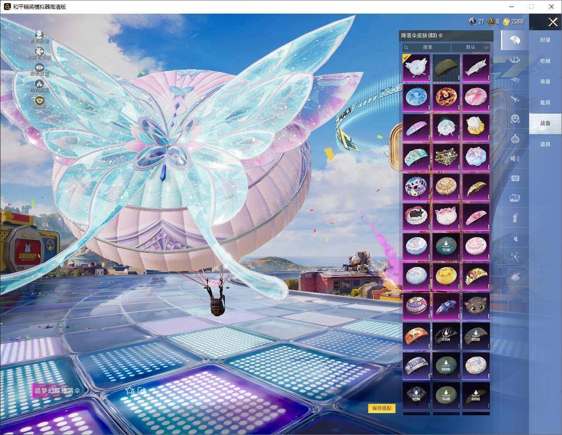Select the grey cat face parachute
Viewport: 562px width, 435px height.
[476, 307]
